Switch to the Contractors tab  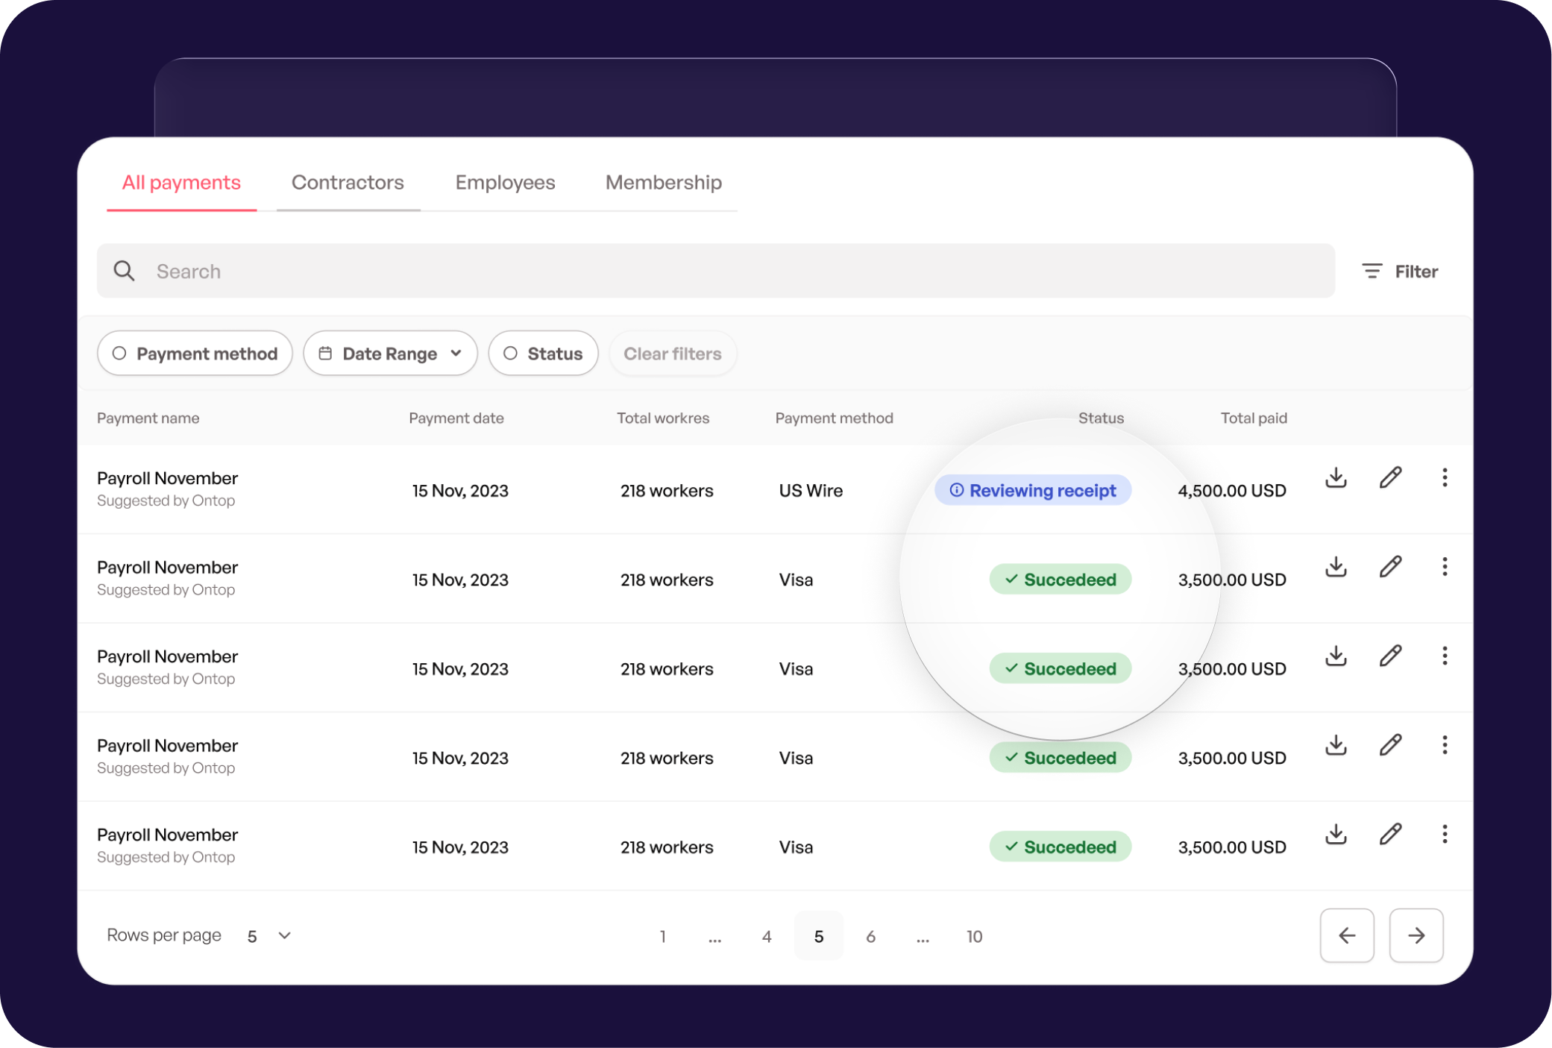[x=348, y=182]
